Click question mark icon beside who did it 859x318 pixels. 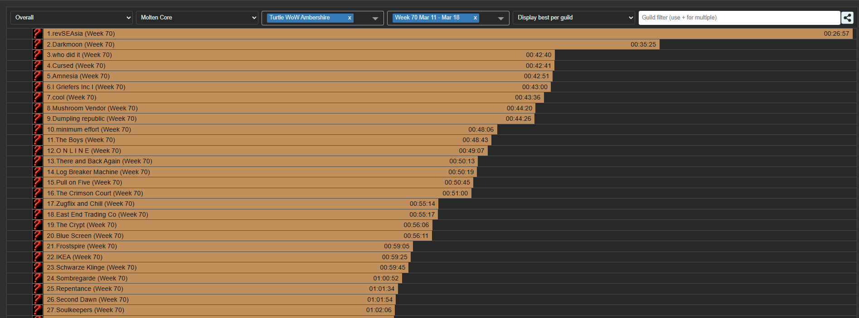[38, 55]
